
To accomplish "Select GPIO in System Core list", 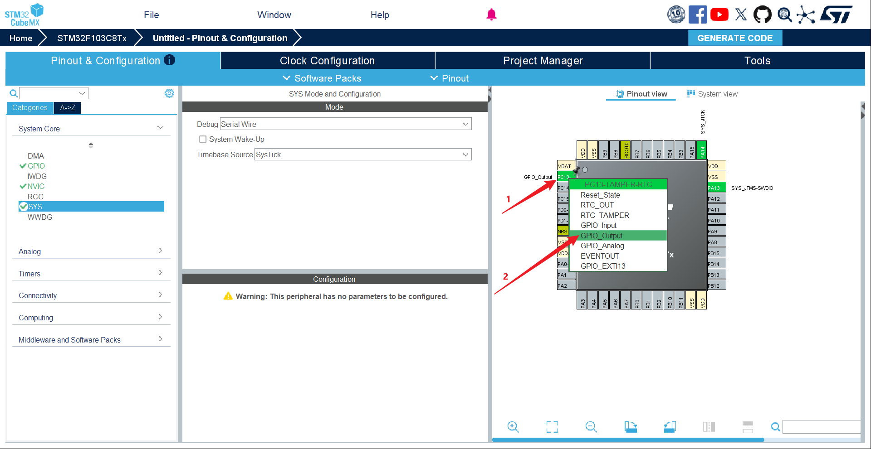I will click(x=36, y=166).
